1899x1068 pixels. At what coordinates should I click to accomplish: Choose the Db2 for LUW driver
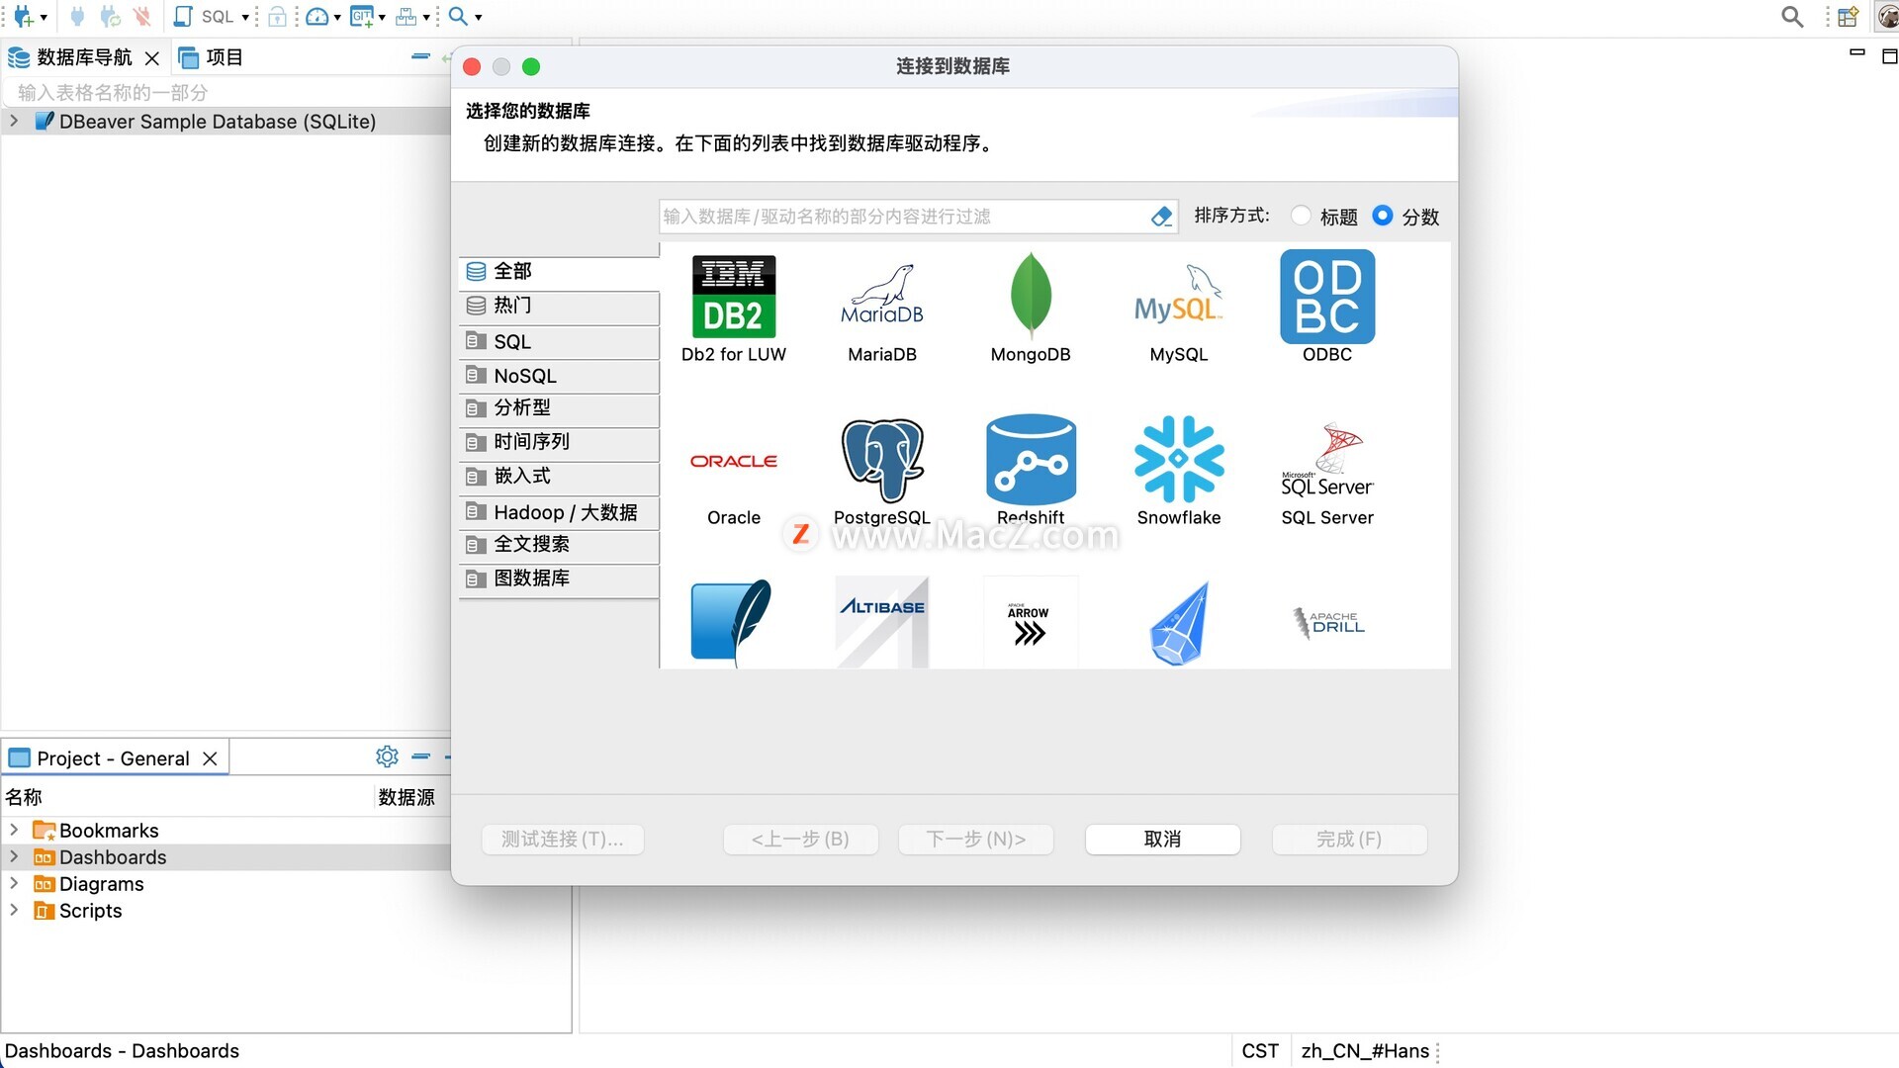click(x=734, y=309)
